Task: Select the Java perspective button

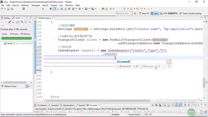Action: point(155,13)
